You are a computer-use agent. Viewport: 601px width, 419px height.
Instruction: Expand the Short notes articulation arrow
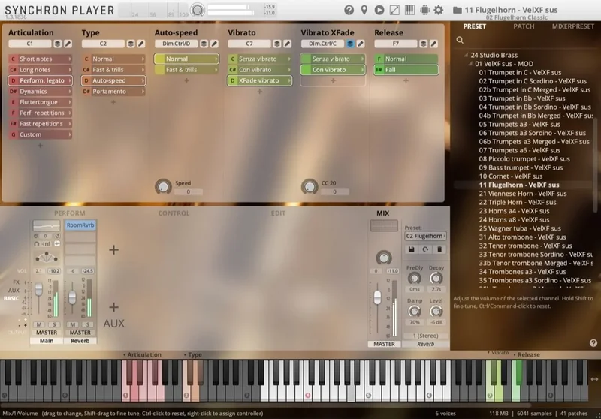click(x=70, y=59)
